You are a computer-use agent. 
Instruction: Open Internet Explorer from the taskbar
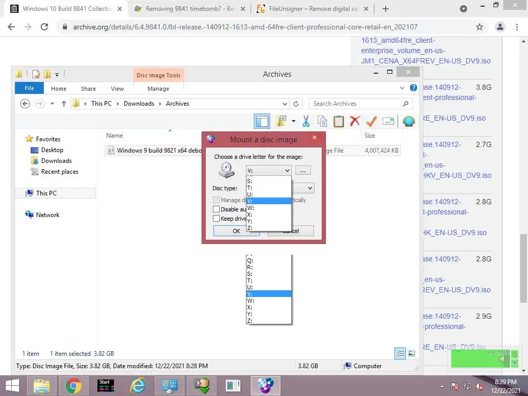[138, 386]
